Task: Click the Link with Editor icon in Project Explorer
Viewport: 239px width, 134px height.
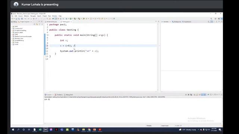Action: click(37, 24)
